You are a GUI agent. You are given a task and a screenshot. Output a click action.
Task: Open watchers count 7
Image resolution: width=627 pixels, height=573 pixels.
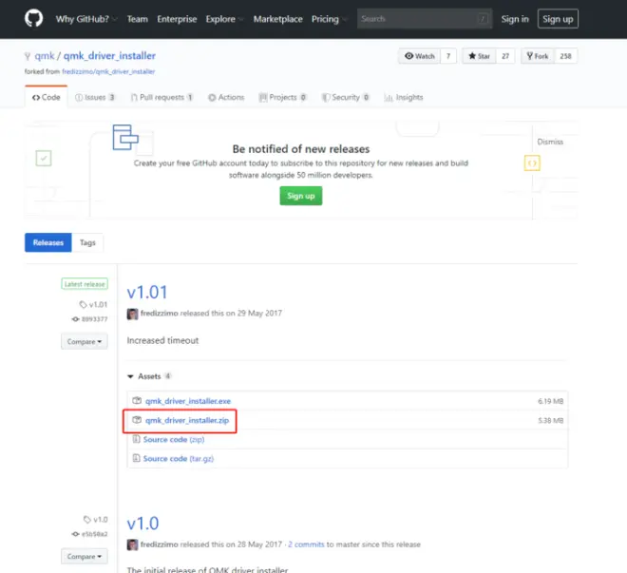448,56
